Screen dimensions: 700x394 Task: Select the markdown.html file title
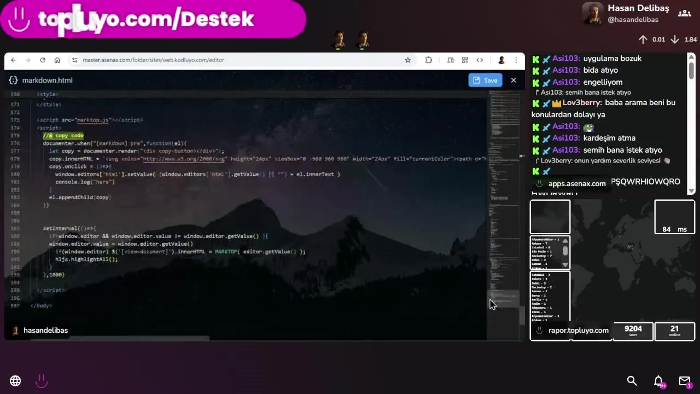(47, 80)
